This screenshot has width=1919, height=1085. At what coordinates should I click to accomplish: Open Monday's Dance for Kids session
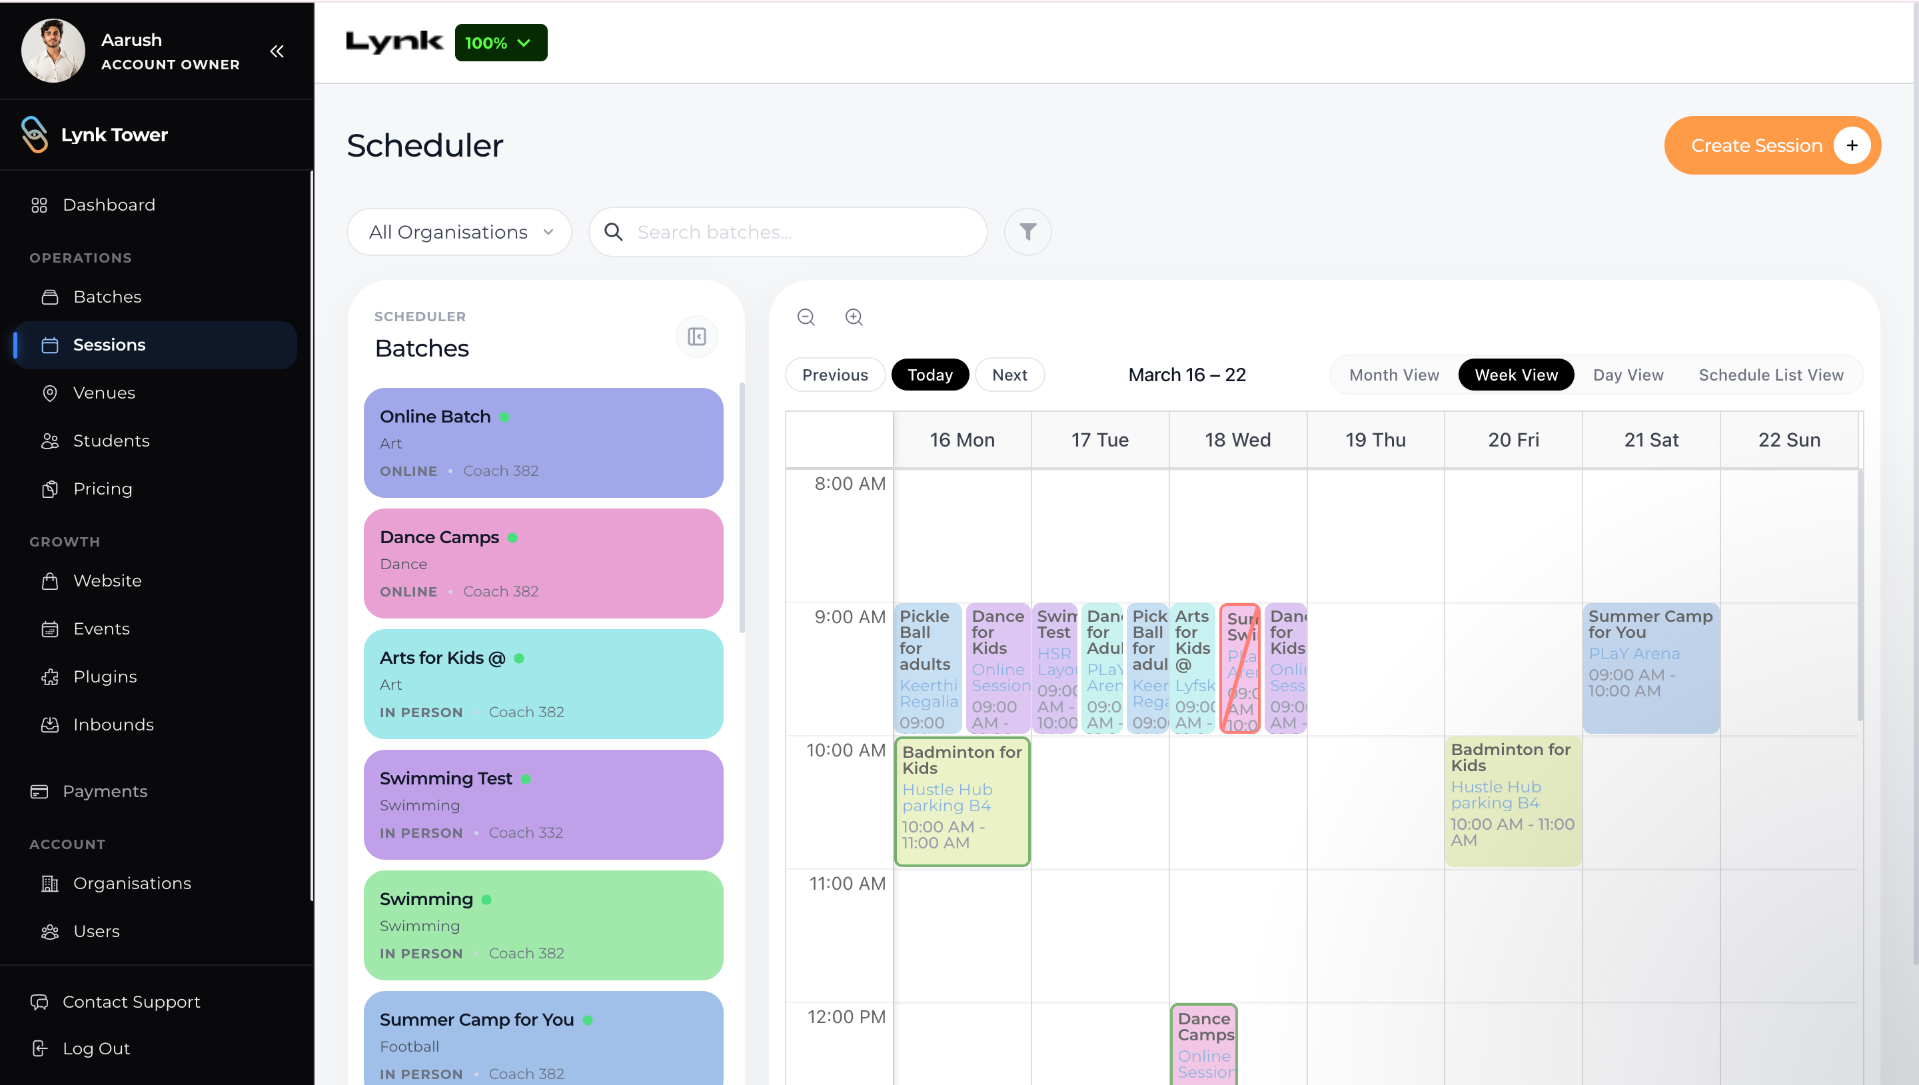998,668
